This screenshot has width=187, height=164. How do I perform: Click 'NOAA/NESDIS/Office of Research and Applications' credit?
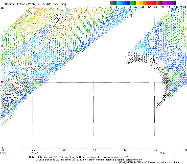tap(149, 162)
